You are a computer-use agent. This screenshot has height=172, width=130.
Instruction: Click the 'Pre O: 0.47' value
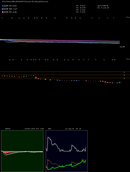[81, 5]
